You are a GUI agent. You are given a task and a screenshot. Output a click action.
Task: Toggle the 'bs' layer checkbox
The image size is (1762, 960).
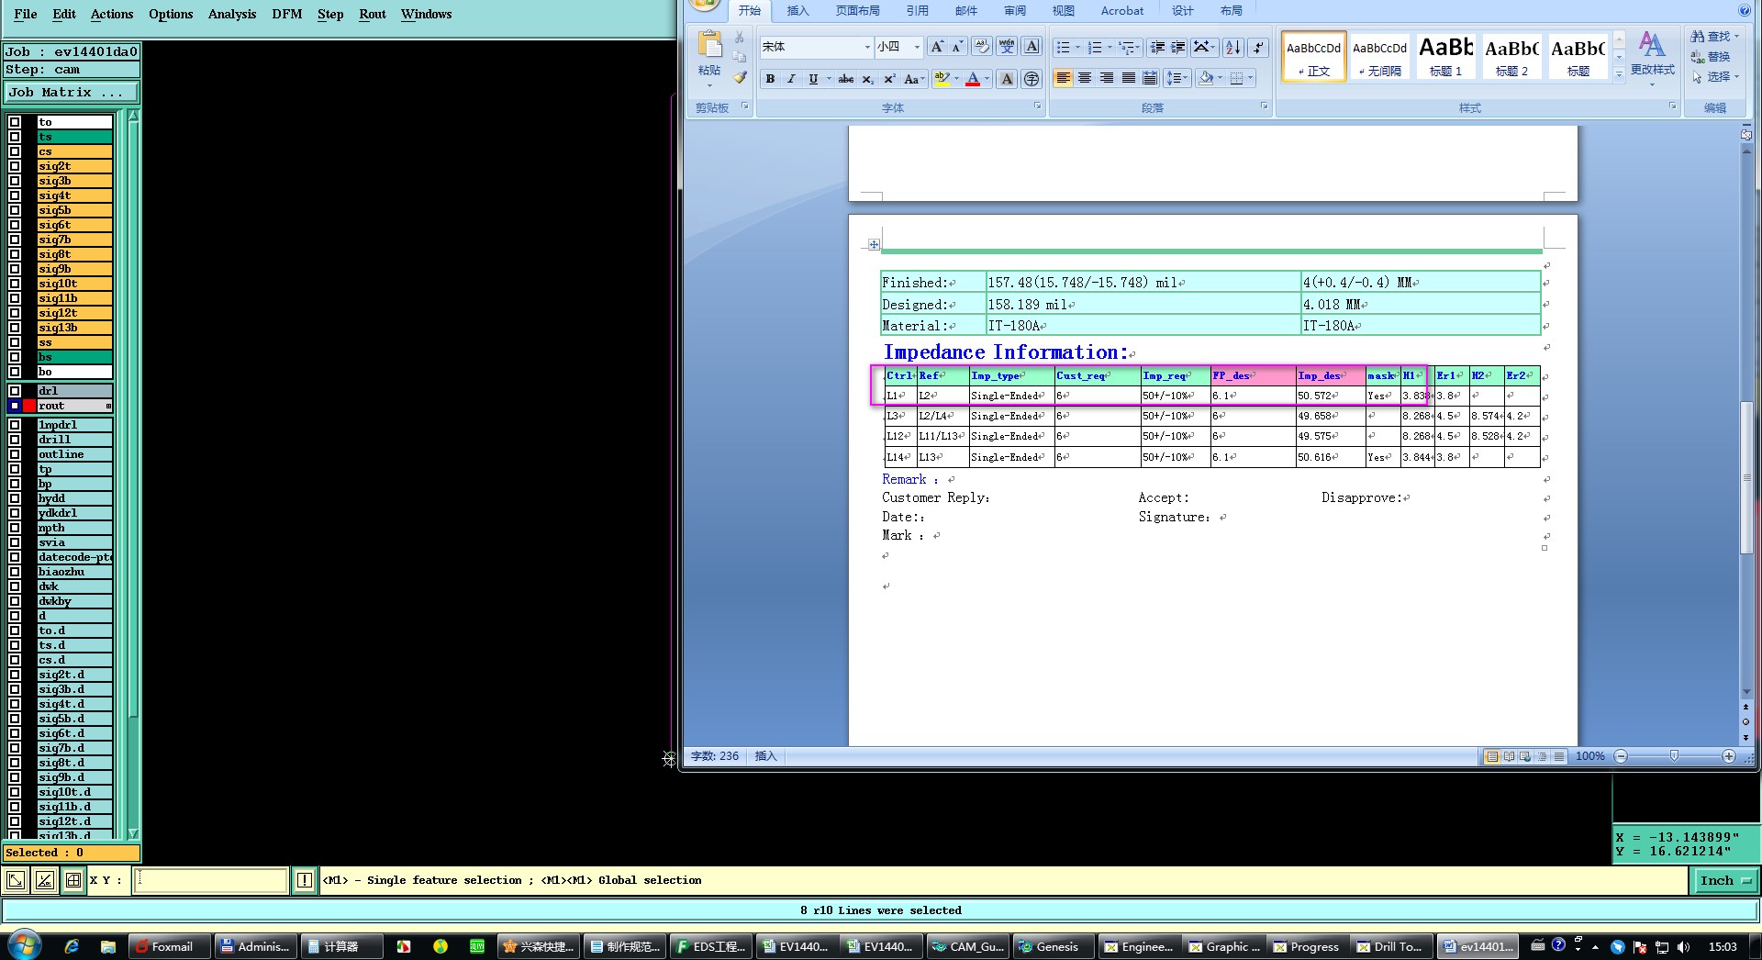coord(15,357)
